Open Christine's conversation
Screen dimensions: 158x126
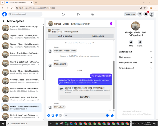pos(21,99)
